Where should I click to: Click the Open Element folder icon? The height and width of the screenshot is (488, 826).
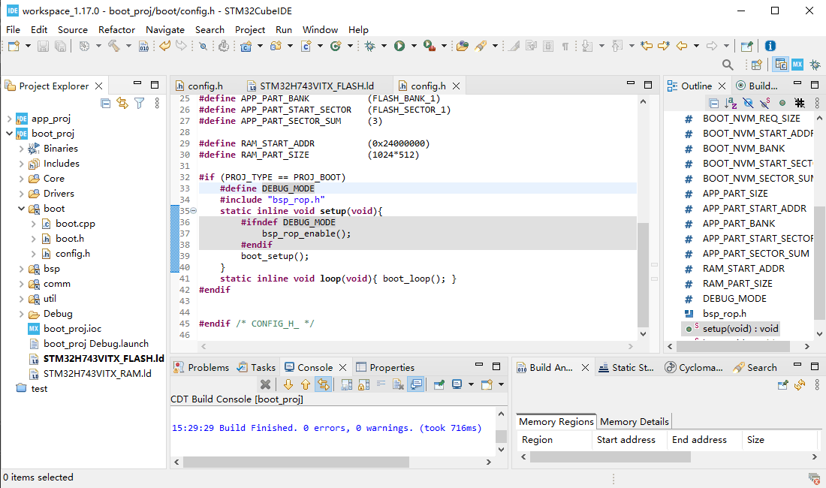point(463,46)
